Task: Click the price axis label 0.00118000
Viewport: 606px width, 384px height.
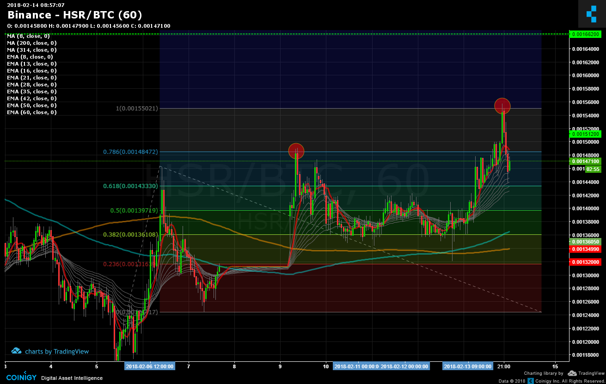Action: pyautogui.click(x=586, y=355)
